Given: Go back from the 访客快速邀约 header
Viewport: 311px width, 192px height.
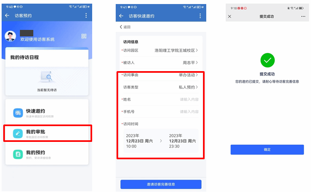Looking at the screenshot, I should pos(121,16).
